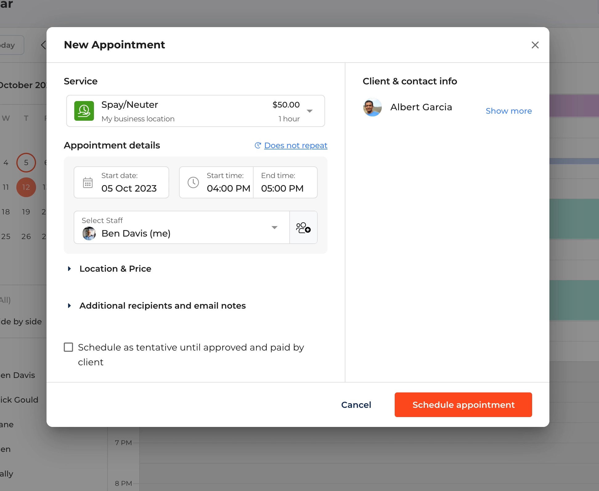Image resolution: width=599 pixels, height=491 pixels.
Task: Click the clock icon beside Start time
Action: pos(193,183)
